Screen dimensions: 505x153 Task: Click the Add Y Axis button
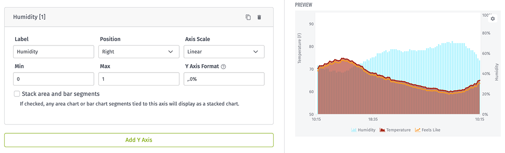click(139, 140)
